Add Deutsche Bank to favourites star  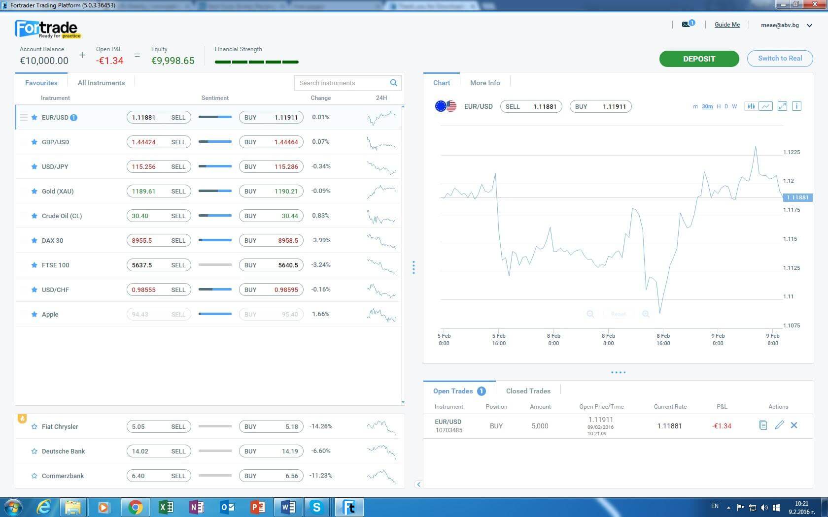tap(34, 451)
